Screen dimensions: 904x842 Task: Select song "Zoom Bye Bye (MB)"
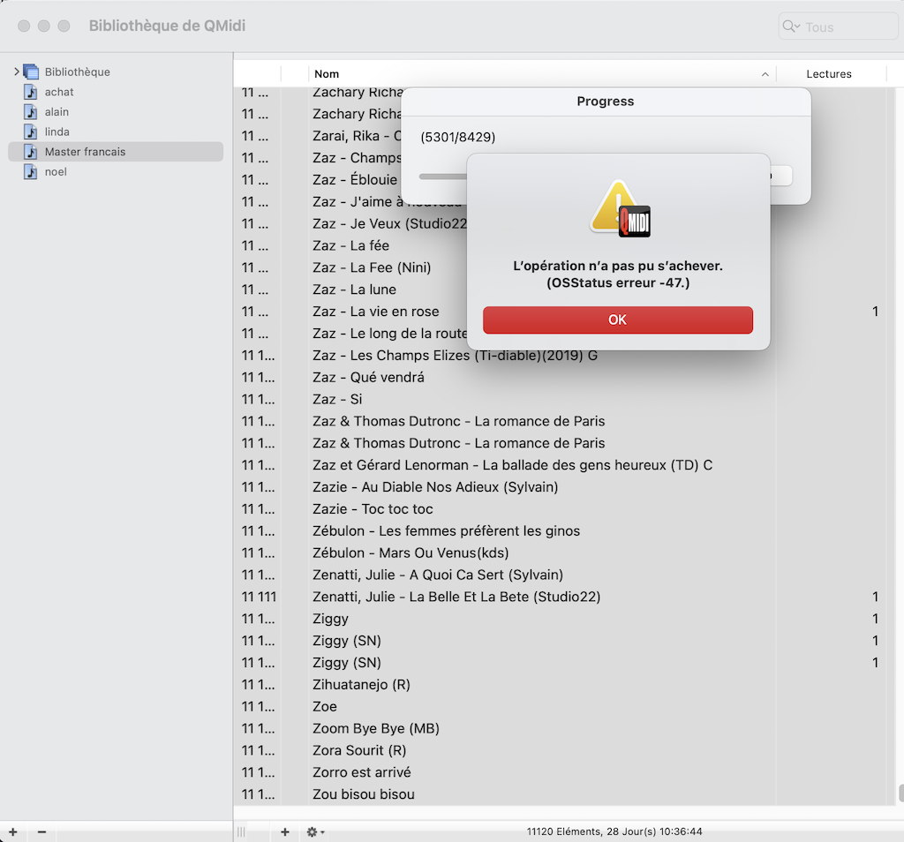pyautogui.click(x=376, y=728)
